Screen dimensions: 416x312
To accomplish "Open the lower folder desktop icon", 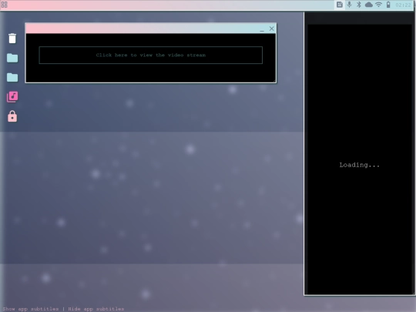I will [x=12, y=78].
